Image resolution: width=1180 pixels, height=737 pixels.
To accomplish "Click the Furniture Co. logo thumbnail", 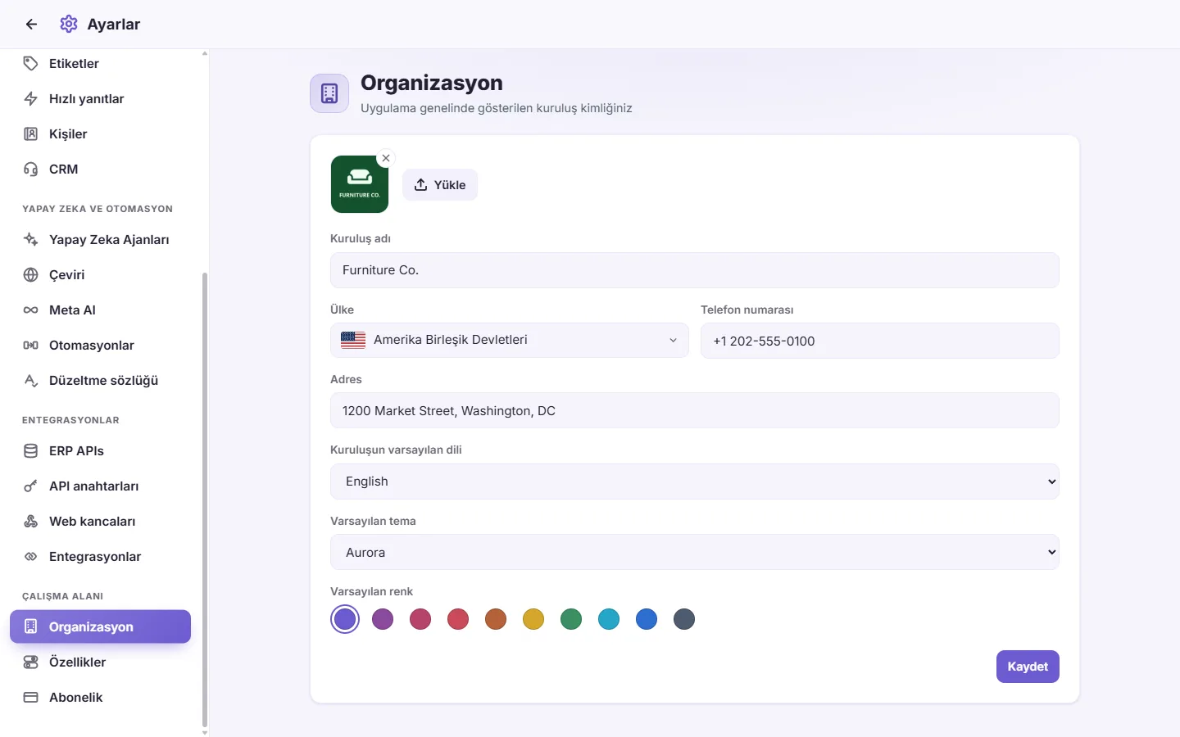I will click(360, 184).
